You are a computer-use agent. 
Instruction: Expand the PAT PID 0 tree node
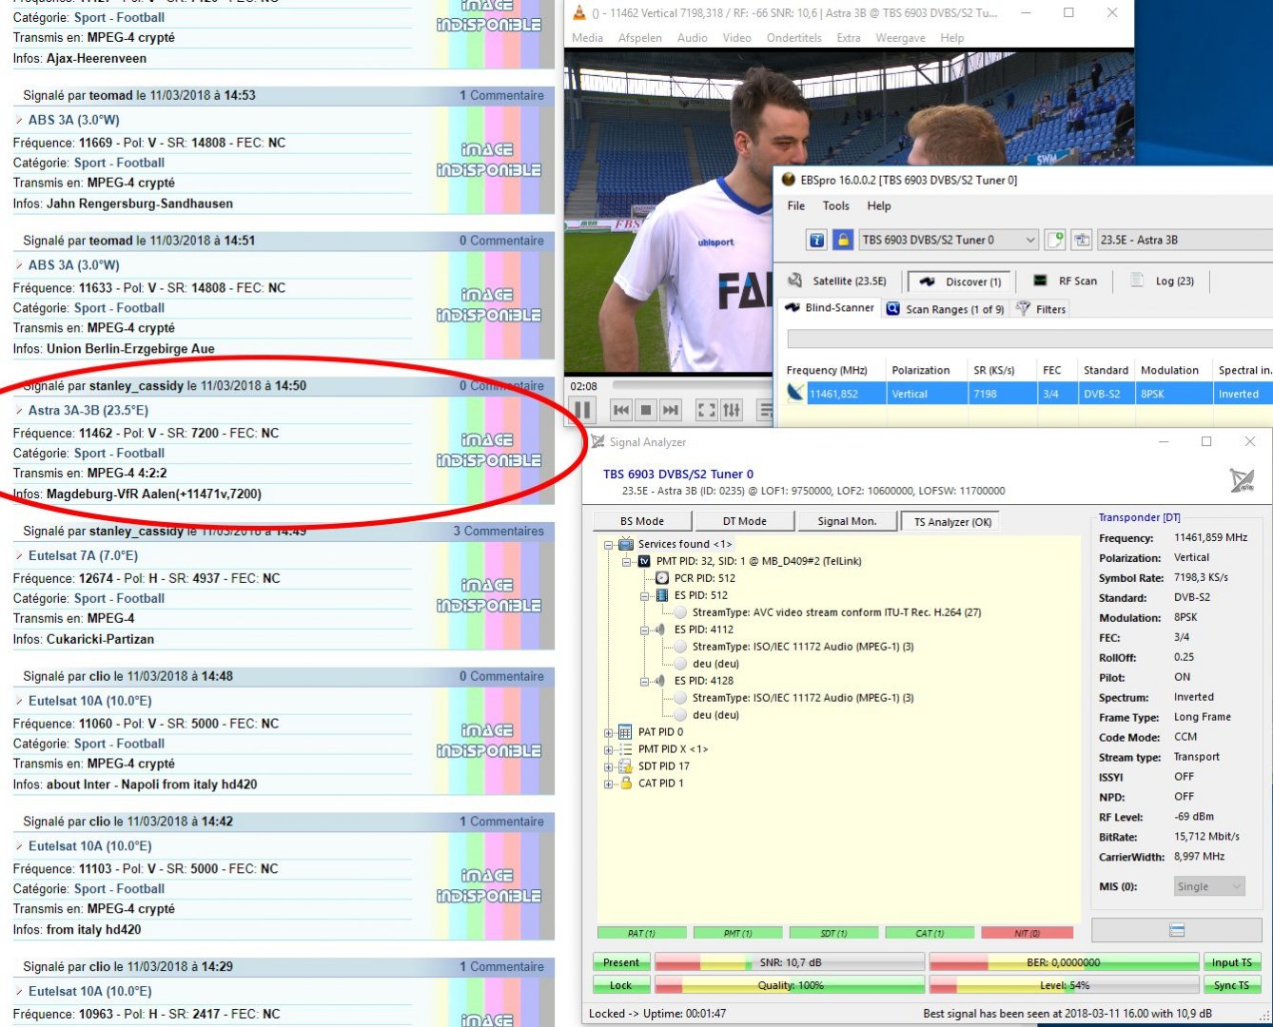tap(608, 731)
